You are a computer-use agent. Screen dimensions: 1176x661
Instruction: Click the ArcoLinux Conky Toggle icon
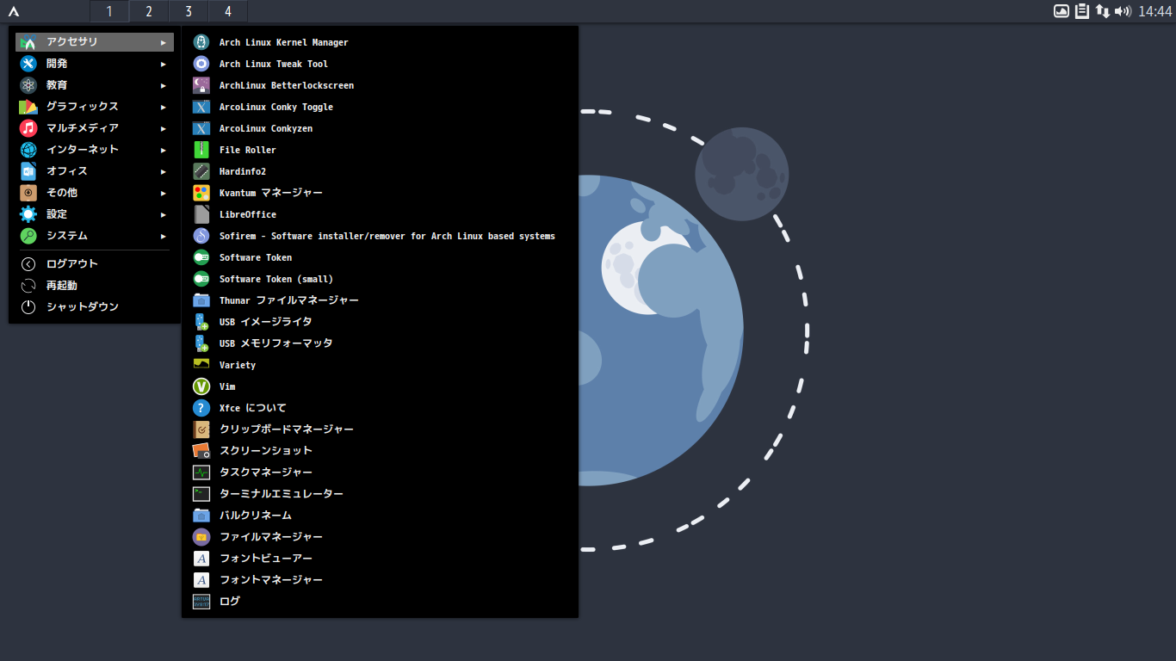(x=201, y=107)
